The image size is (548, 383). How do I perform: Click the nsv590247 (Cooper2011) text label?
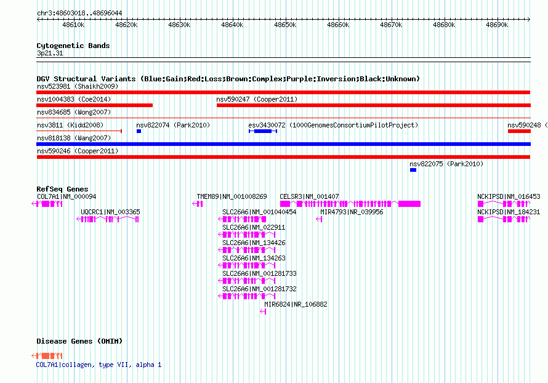click(x=257, y=99)
